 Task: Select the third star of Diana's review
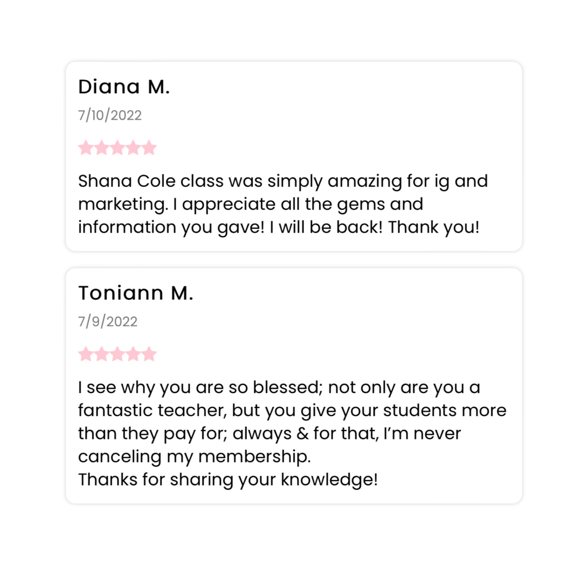coord(118,148)
